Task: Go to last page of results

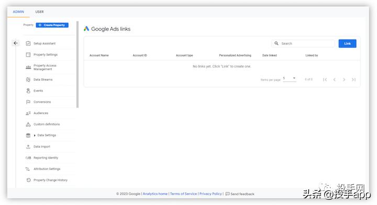Action: coord(353,79)
